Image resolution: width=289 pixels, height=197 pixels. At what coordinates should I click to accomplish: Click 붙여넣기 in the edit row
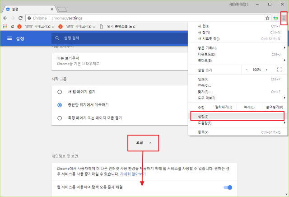tap(275, 107)
